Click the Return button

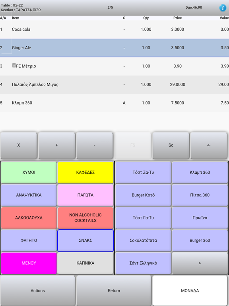coord(114,290)
